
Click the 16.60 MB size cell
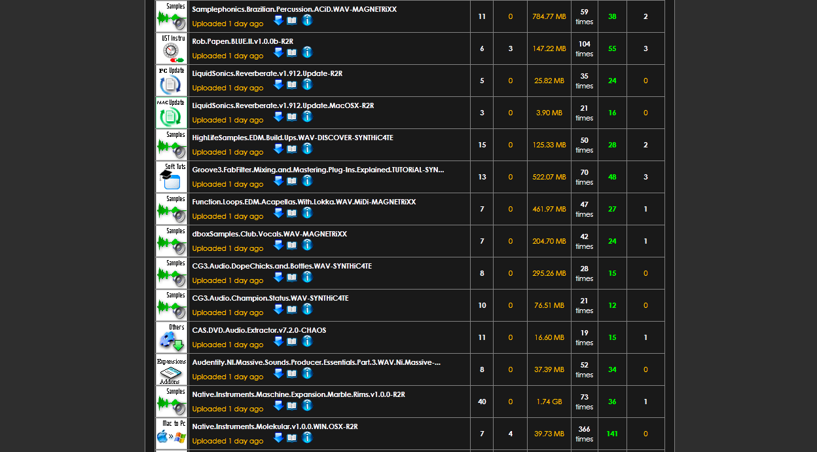549,337
